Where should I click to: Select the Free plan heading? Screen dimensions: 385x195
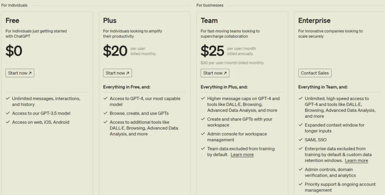[x=12, y=20]
